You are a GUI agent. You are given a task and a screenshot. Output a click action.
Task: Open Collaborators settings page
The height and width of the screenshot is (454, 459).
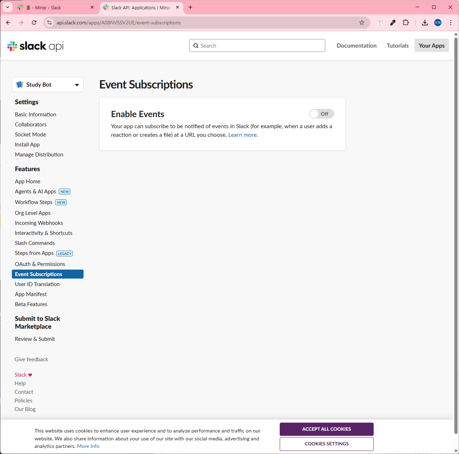tap(31, 125)
